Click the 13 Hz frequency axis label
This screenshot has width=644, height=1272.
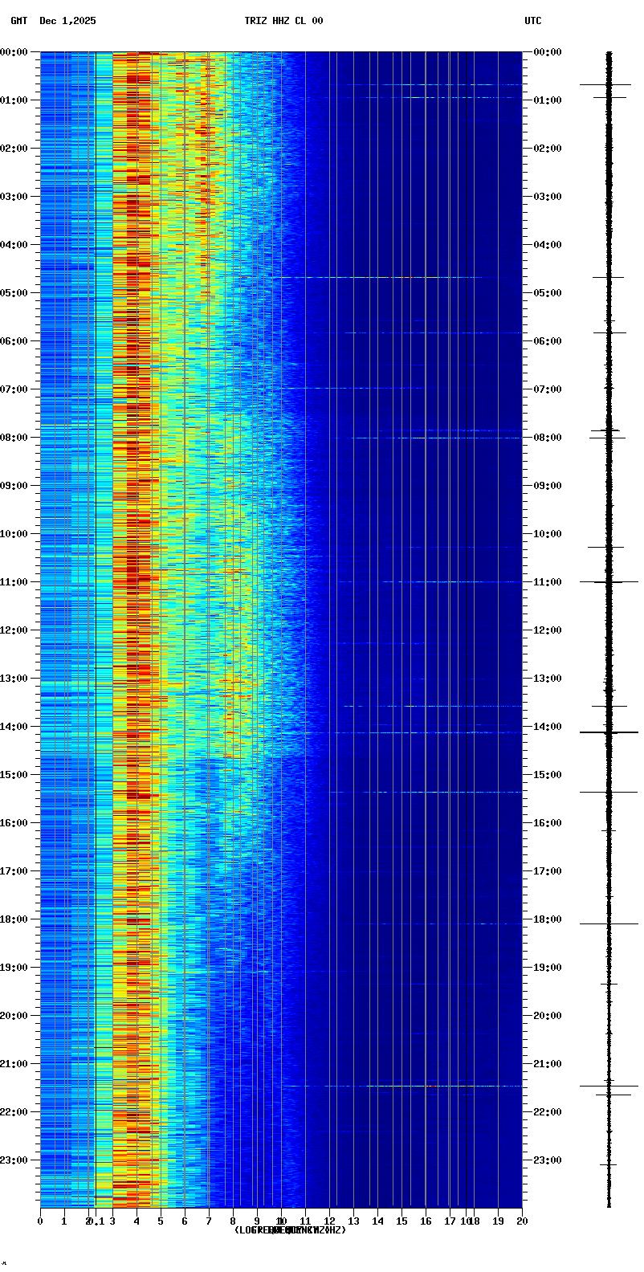[353, 1221]
